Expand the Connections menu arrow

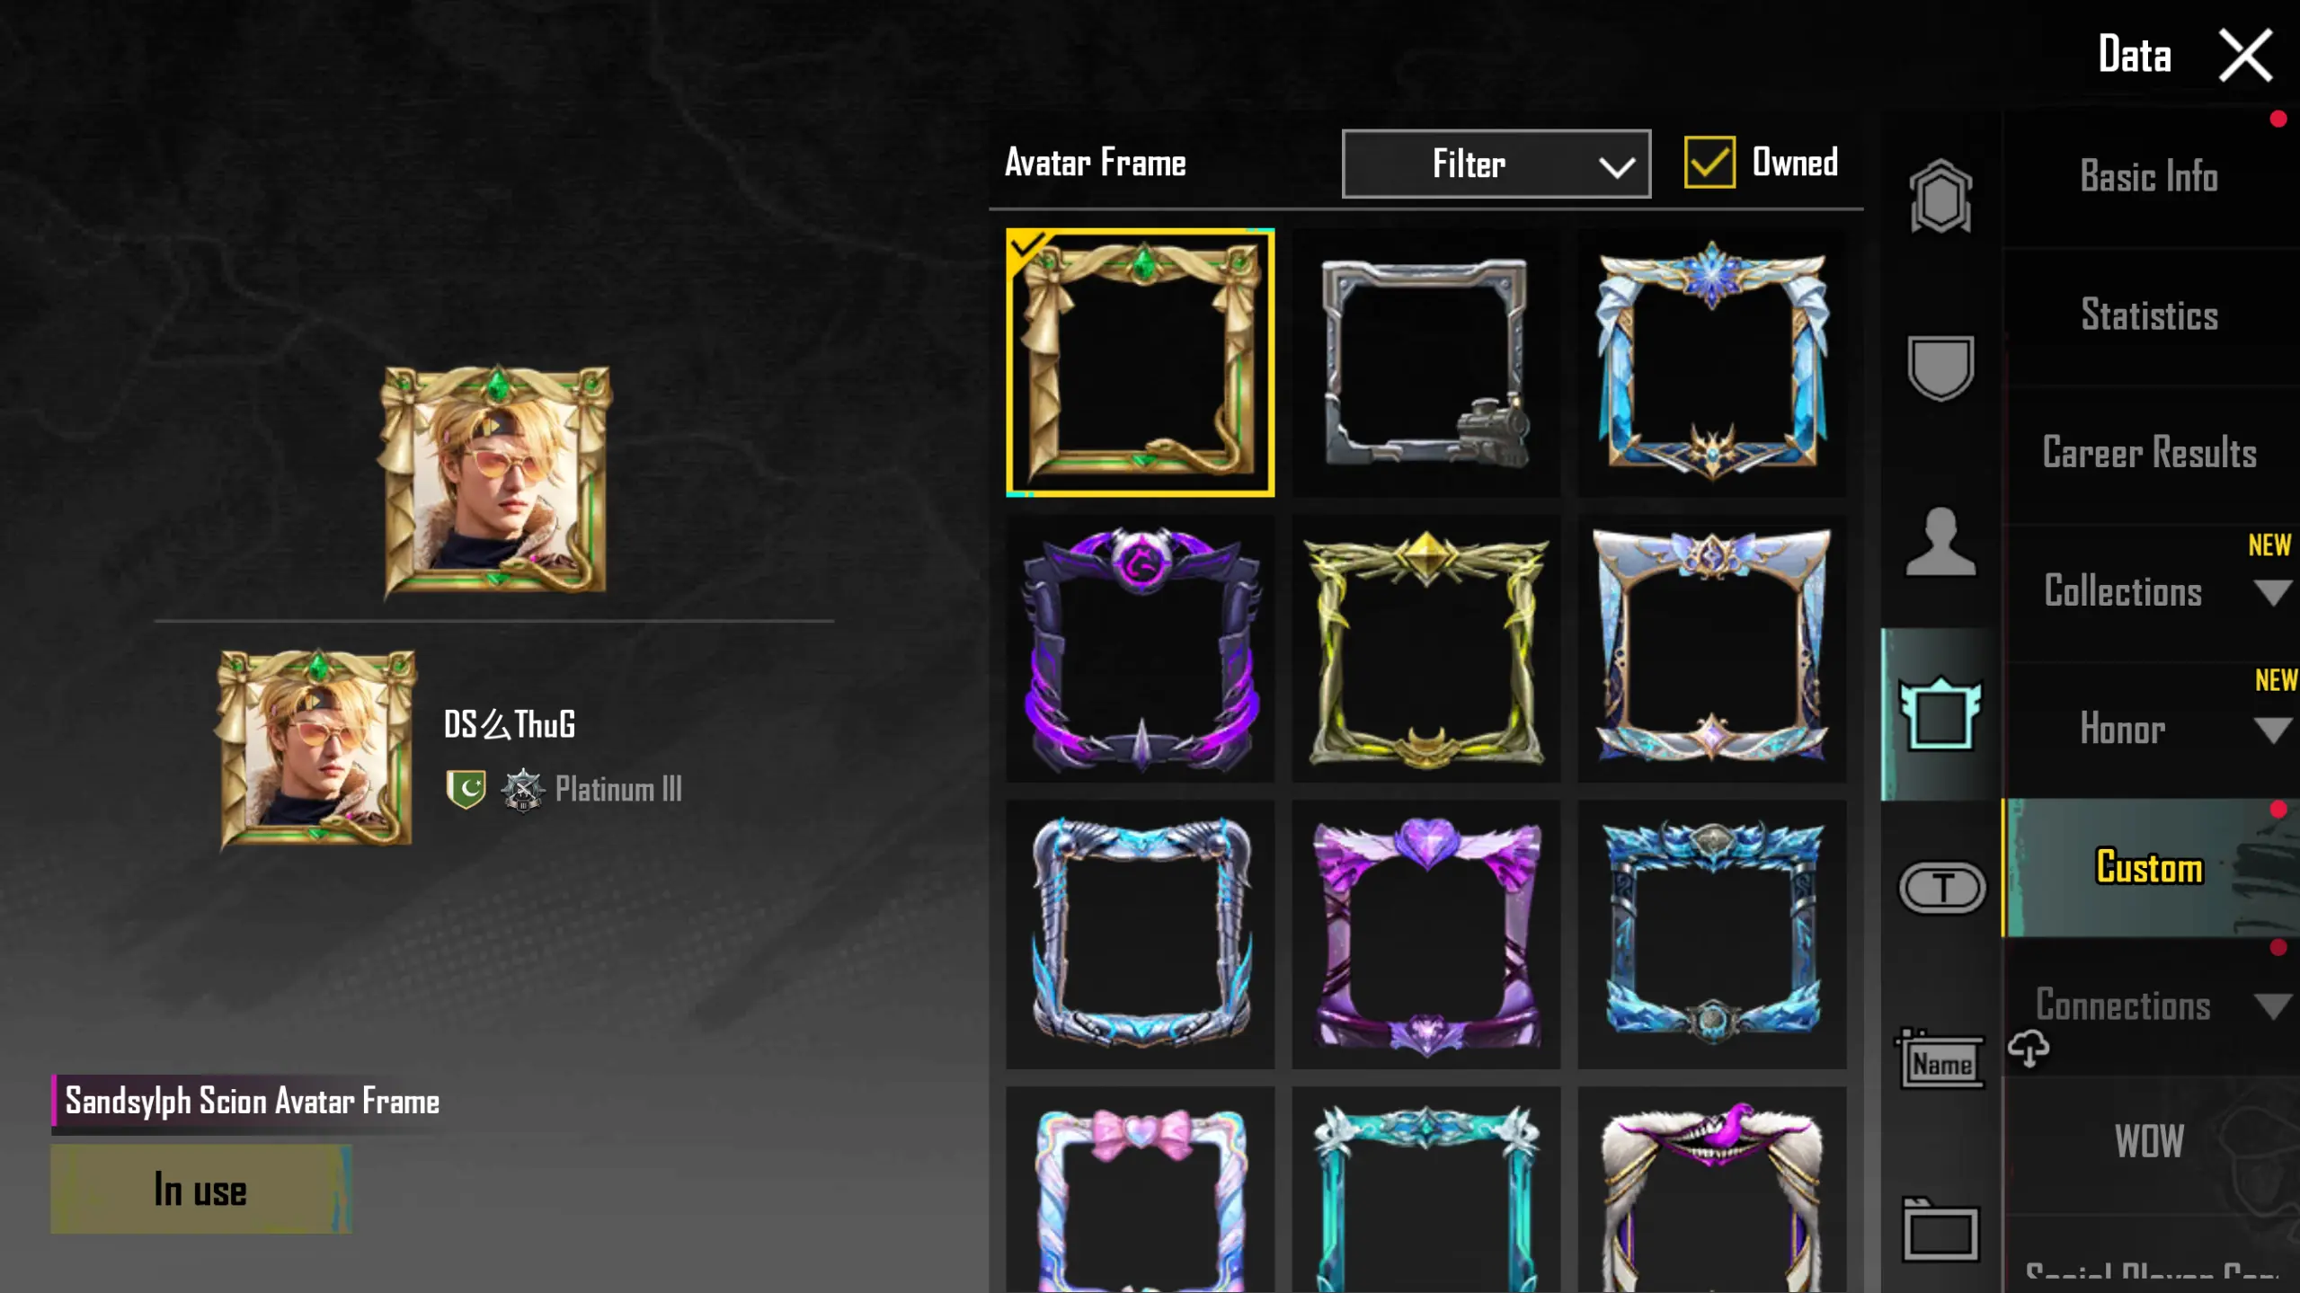(2273, 1006)
